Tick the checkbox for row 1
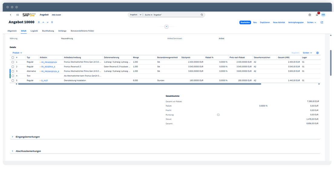The image size is (334, 169). point(13,62)
